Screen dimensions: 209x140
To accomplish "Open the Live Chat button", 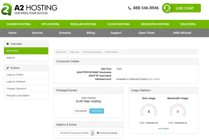I will click(x=182, y=8).
